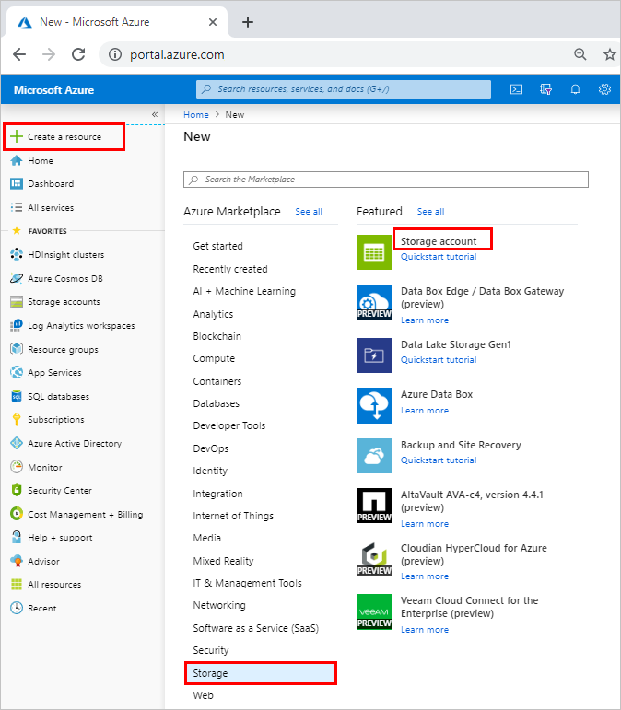
Task: Click the Search the Marketplace field
Action: coord(386,180)
